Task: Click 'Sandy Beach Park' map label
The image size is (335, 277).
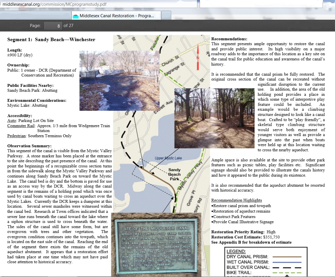Action: [x=174, y=174]
